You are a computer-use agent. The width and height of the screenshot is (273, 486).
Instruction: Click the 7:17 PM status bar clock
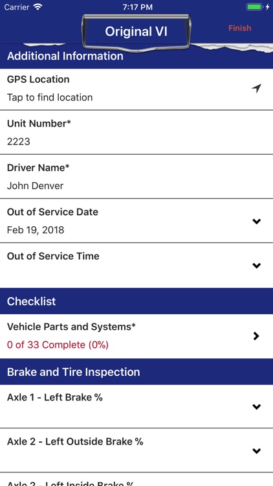click(137, 7)
